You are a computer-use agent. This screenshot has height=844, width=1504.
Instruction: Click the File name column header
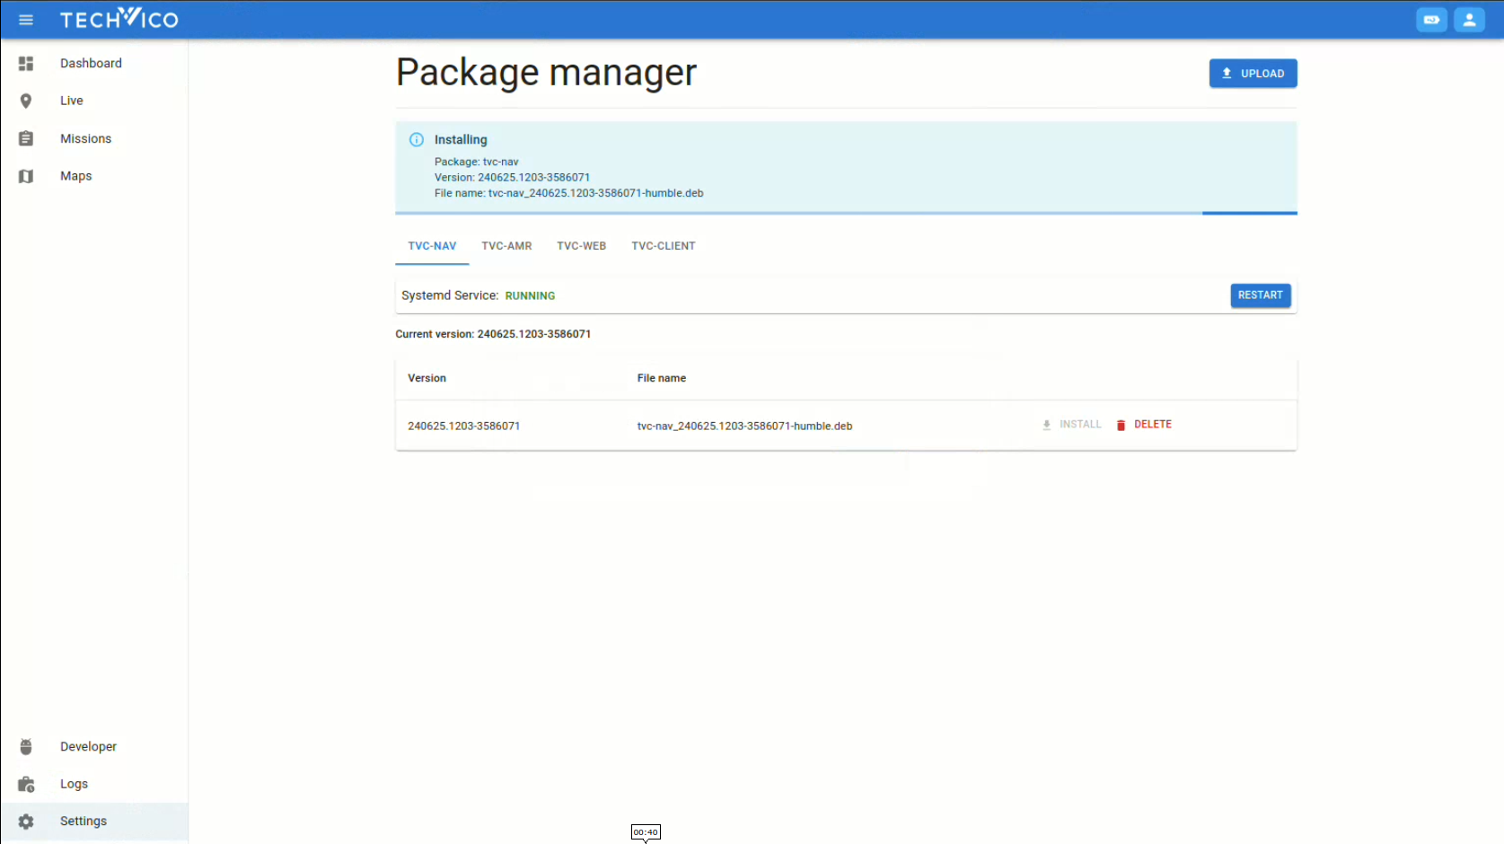[661, 378]
